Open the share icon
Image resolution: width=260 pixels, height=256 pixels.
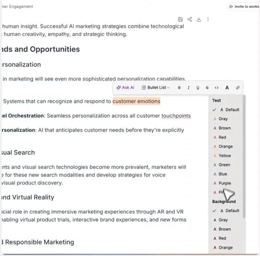(x=190, y=19)
